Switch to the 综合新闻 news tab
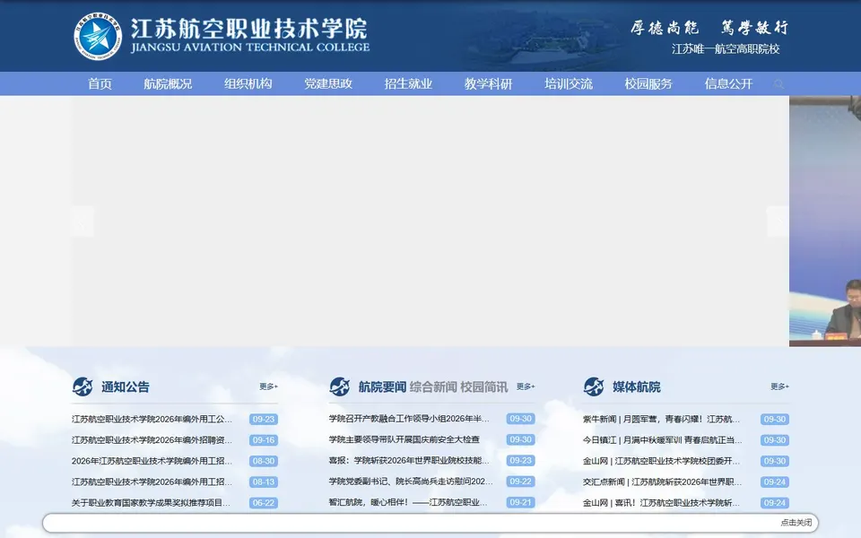 (x=433, y=387)
